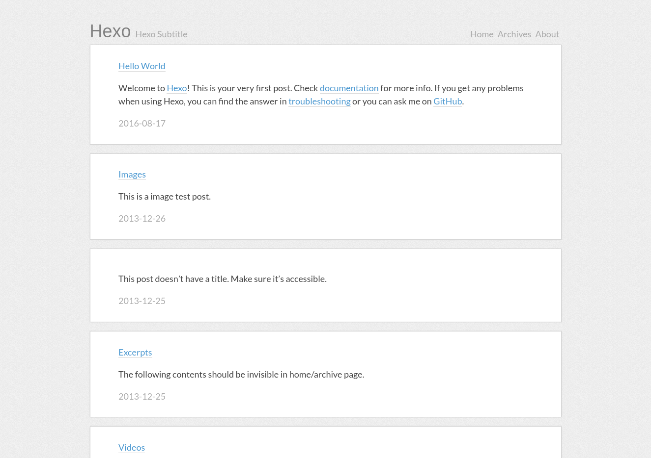651x458 pixels.
Task: Click the untitled post's text
Action: point(222,279)
